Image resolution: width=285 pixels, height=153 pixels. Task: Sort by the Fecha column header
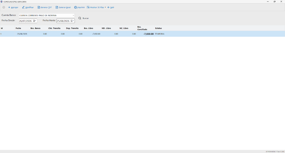click(22, 28)
